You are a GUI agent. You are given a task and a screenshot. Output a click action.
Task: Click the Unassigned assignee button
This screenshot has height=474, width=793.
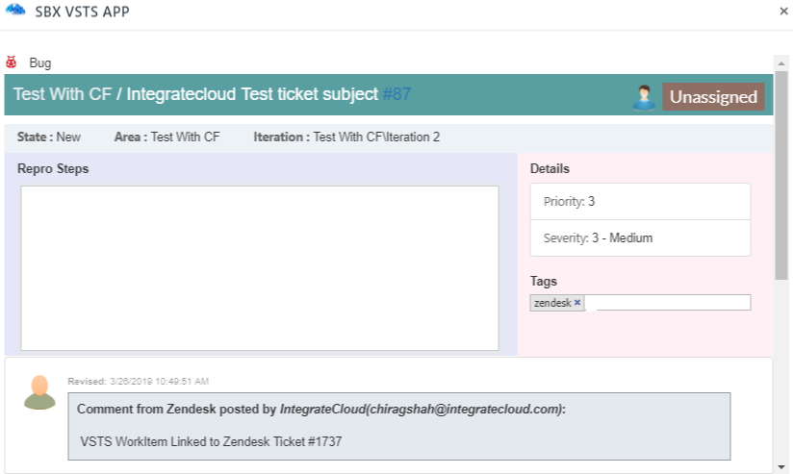(713, 96)
